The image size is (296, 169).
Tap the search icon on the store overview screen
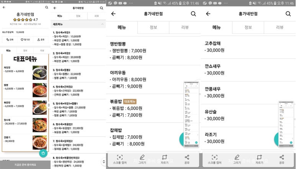pyautogui.click(x=46, y=7)
